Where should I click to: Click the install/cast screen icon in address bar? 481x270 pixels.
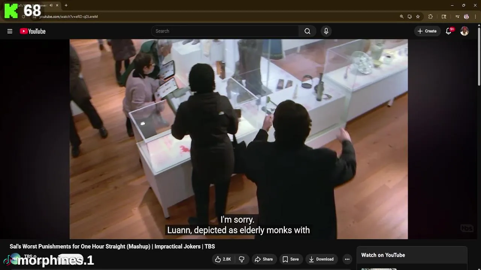[x=410, y=16]
